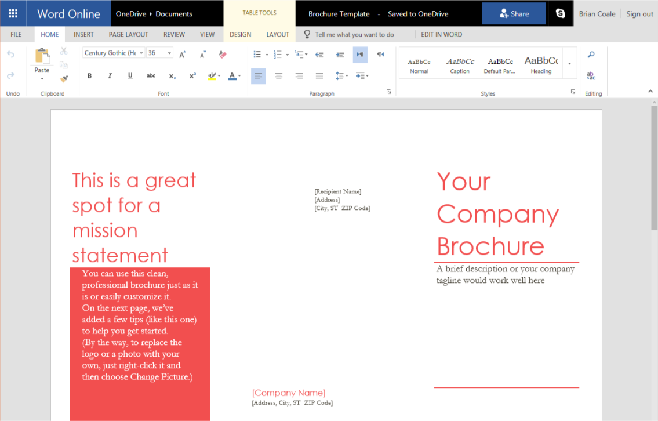Screen dimensions: 658x421
Task: Open the font size dropdown
Action: [169, 53]
